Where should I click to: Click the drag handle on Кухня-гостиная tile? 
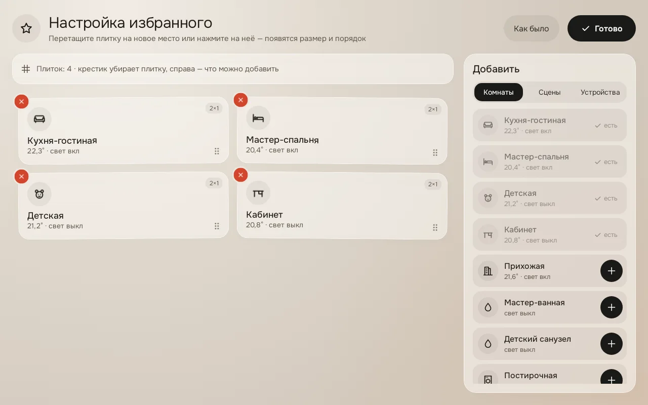(x=217, y=151)
